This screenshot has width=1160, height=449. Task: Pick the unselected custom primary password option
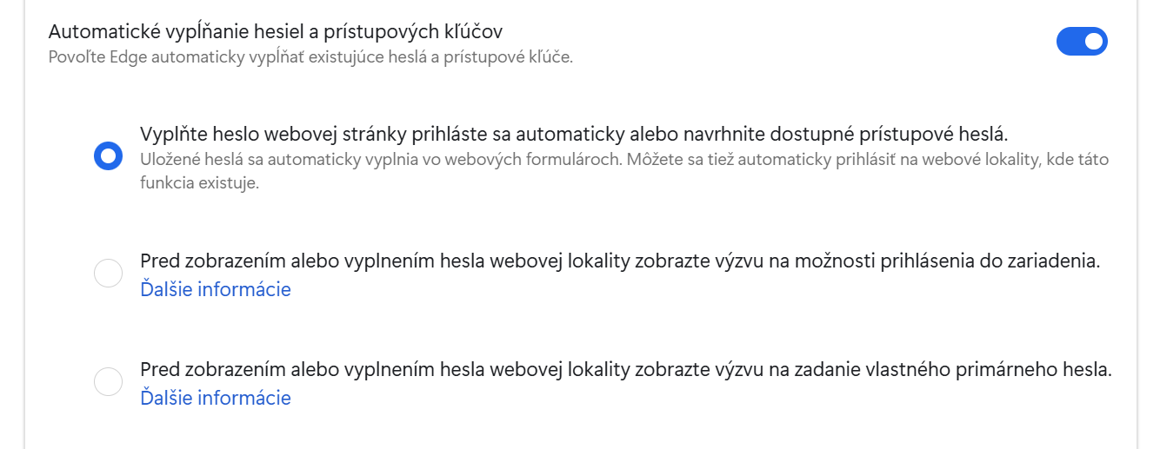tap(108, 382)
